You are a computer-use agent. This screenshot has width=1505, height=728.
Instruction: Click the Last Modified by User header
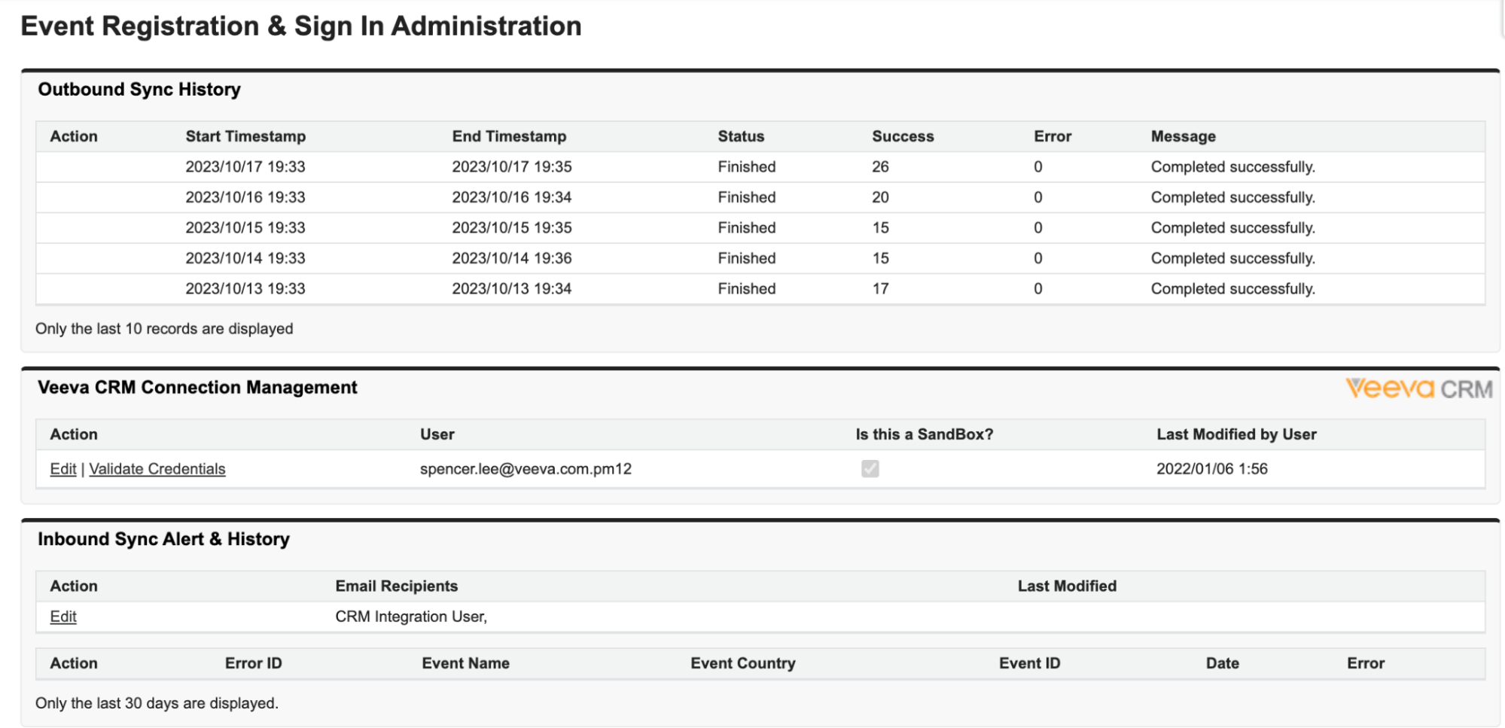click(1236, 434)
